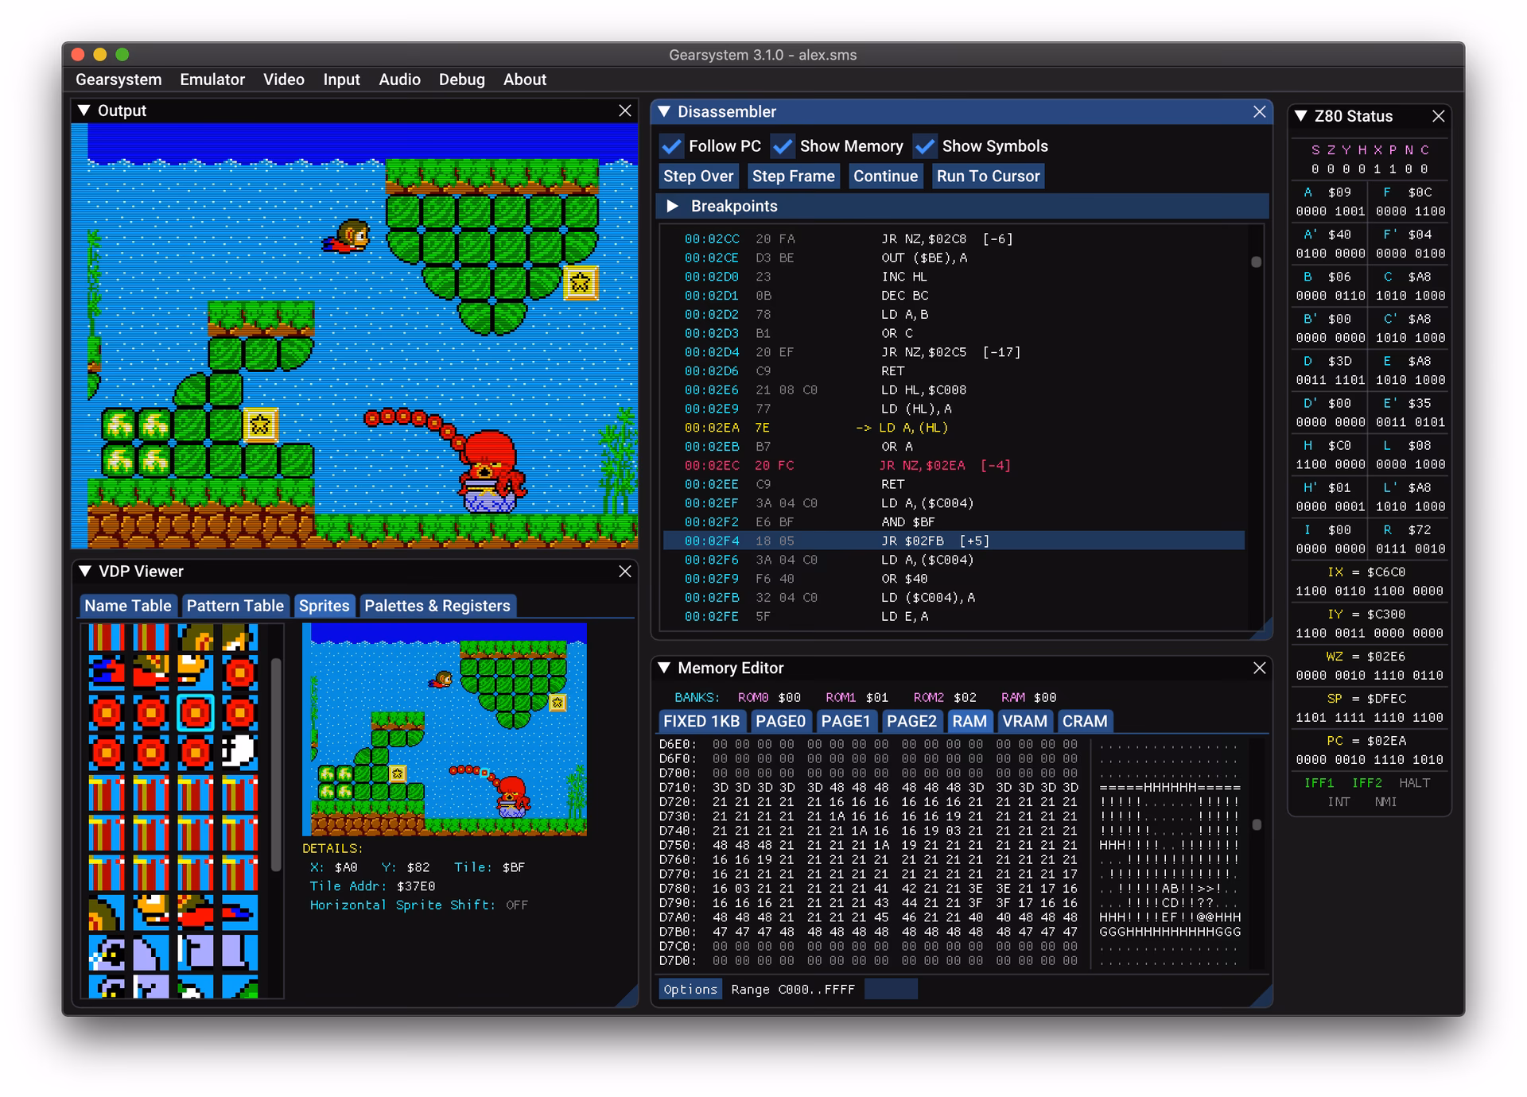Collapse the Memory Editor panel triangle
This screenshot has height=1097, width=1527.
pos(664,668)
